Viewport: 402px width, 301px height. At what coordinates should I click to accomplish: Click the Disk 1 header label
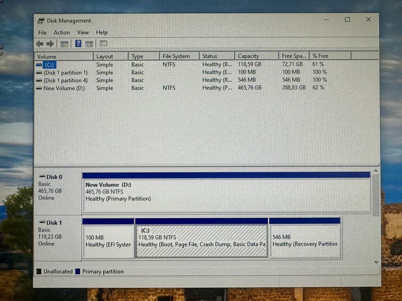coord(54,223)
